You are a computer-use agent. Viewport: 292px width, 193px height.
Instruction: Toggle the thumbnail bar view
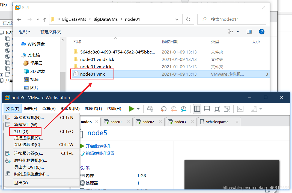[x=207, y=109]
